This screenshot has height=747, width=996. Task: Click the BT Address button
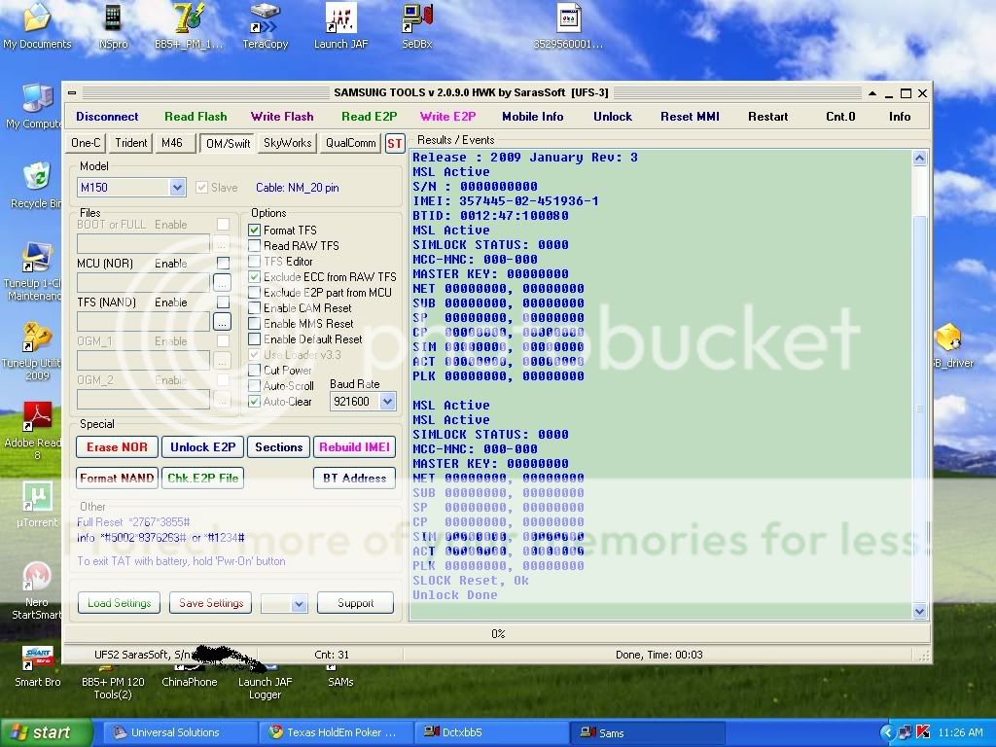(x=354, y=479)
